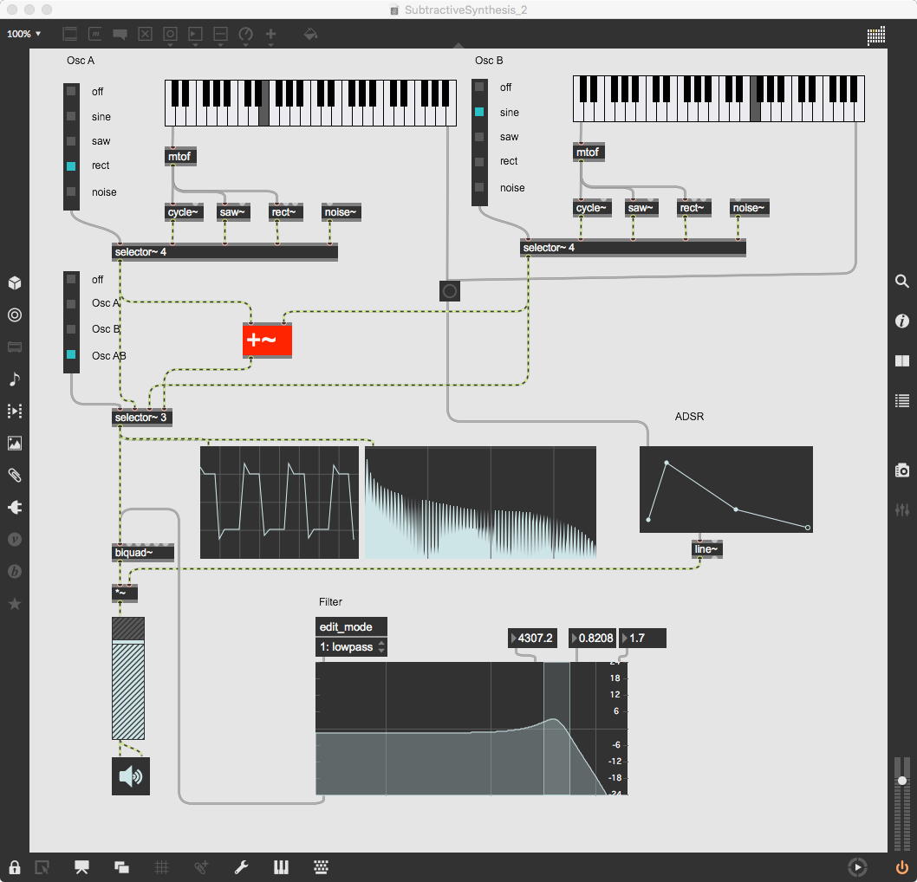Select Osc B 'noise' radio button

tap(479, 187)
